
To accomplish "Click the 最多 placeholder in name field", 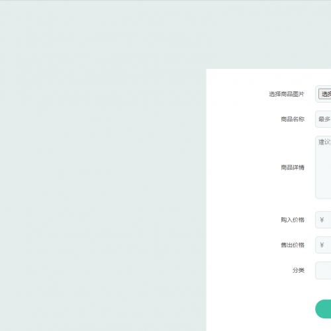I will 324,119.
